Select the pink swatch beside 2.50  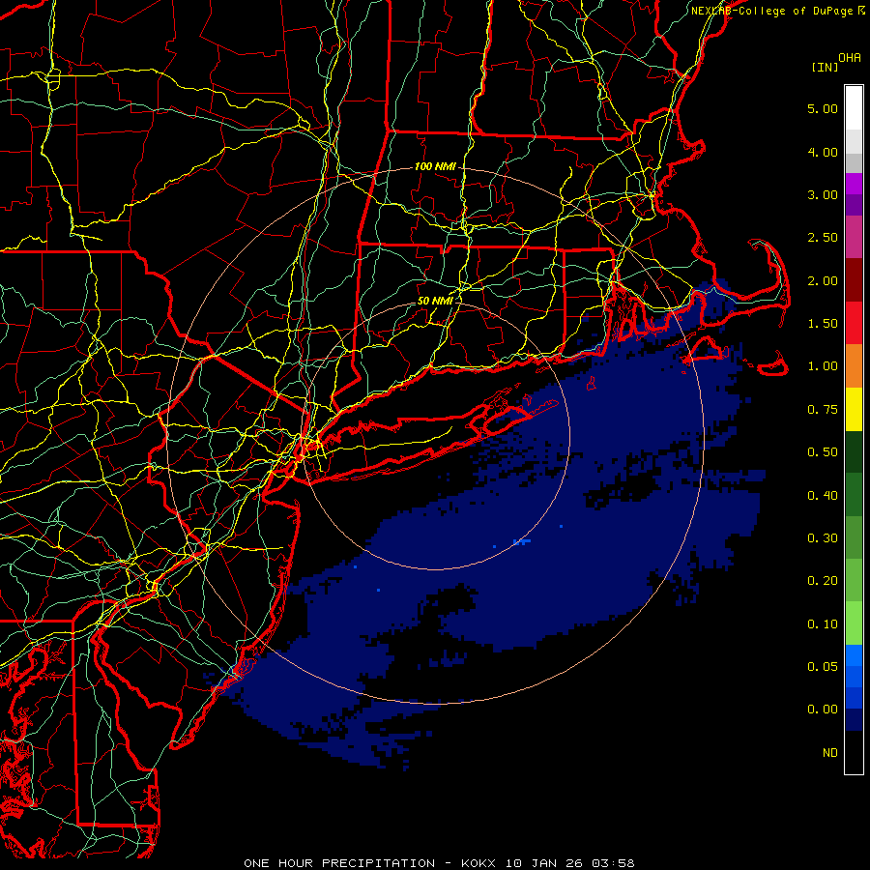coord(854,238)
